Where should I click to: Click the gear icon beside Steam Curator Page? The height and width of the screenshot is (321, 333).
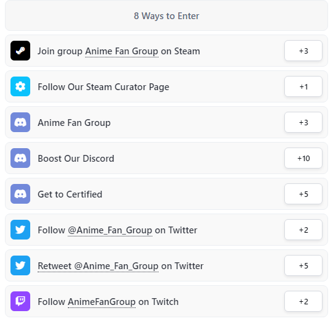(x=20, y=86)
